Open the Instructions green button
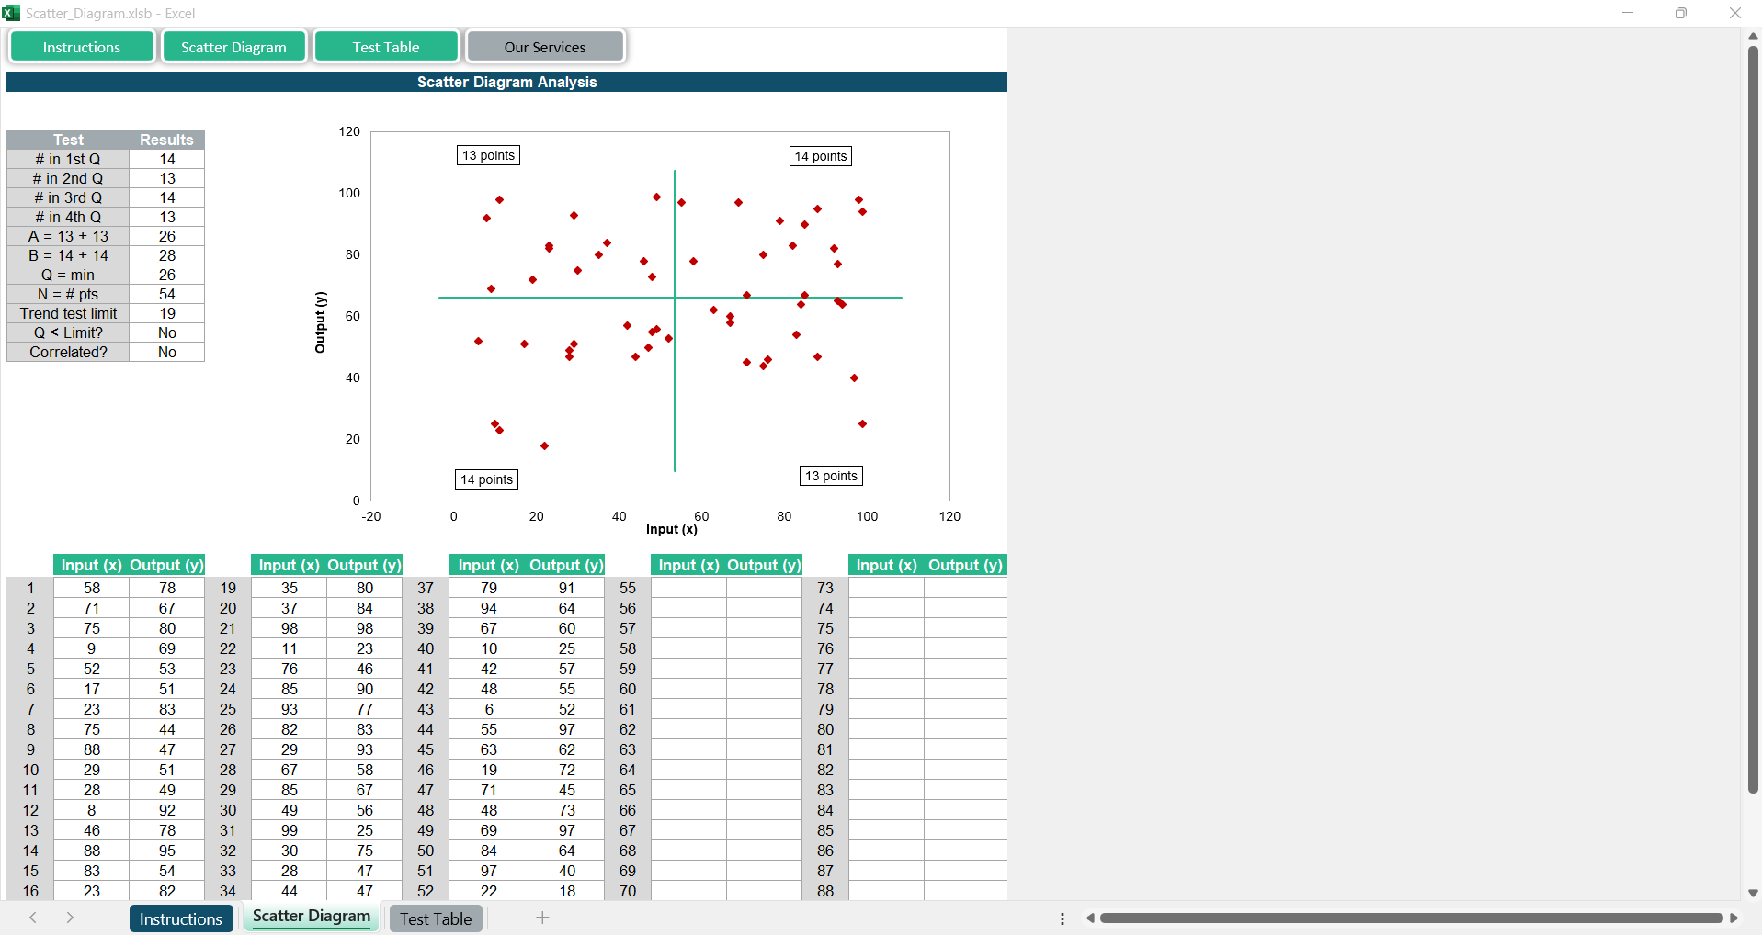Screen dimensions: 1762x935 point(82,47)
